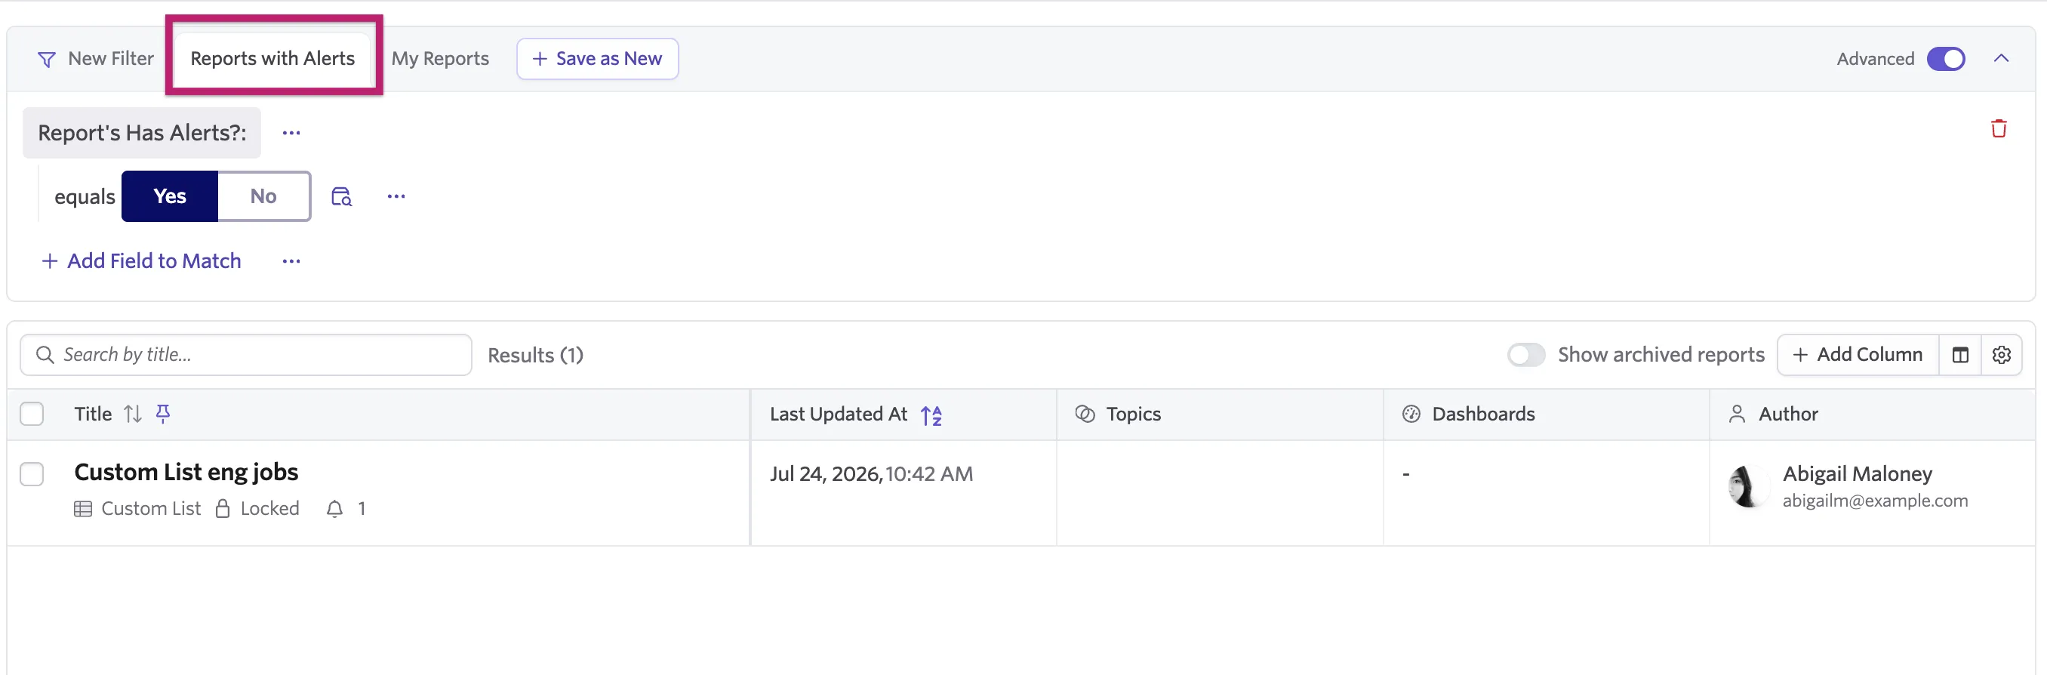Screen dimensions: 2047x675
Task: Click Add Field to Match
Action: (x=140, y=261)
